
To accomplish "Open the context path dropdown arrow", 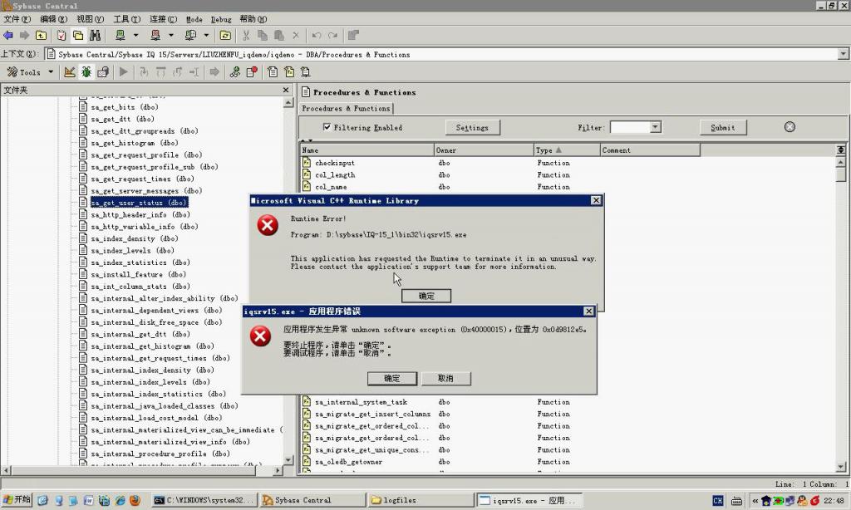I will (x=843, y=54).
